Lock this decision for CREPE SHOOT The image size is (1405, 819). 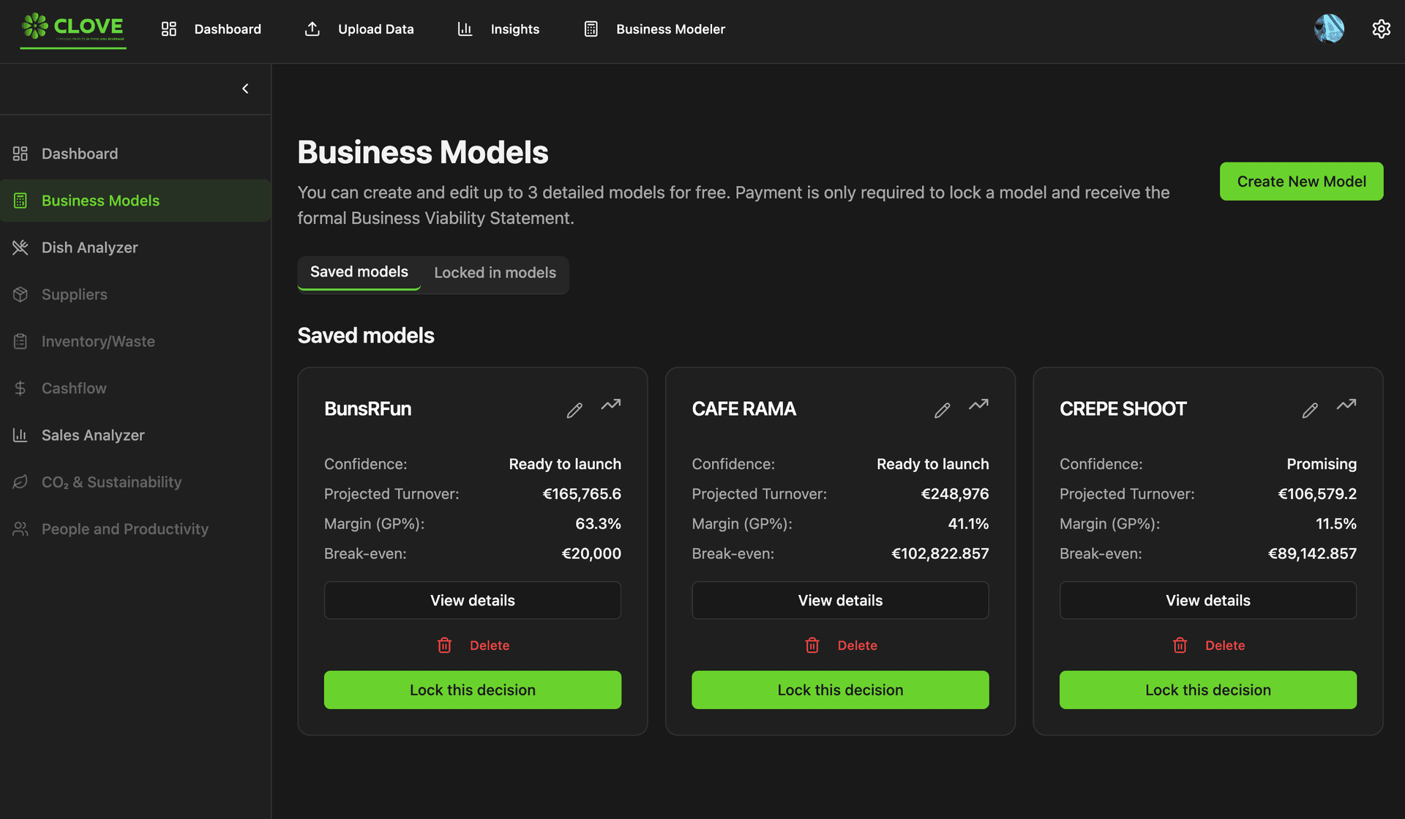point(1207,689)
